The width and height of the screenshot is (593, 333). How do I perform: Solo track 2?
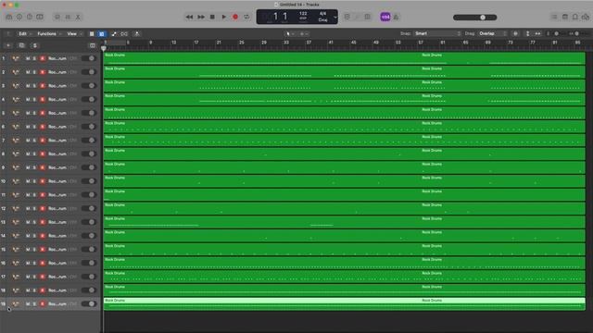click(x=34, y=72)
